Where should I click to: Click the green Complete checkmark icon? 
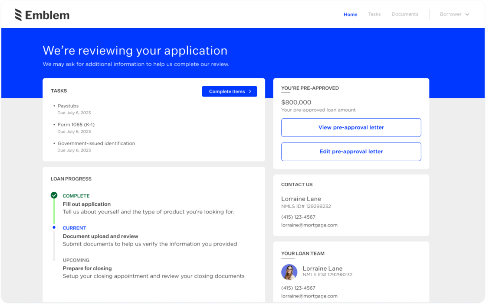(54, 195)
